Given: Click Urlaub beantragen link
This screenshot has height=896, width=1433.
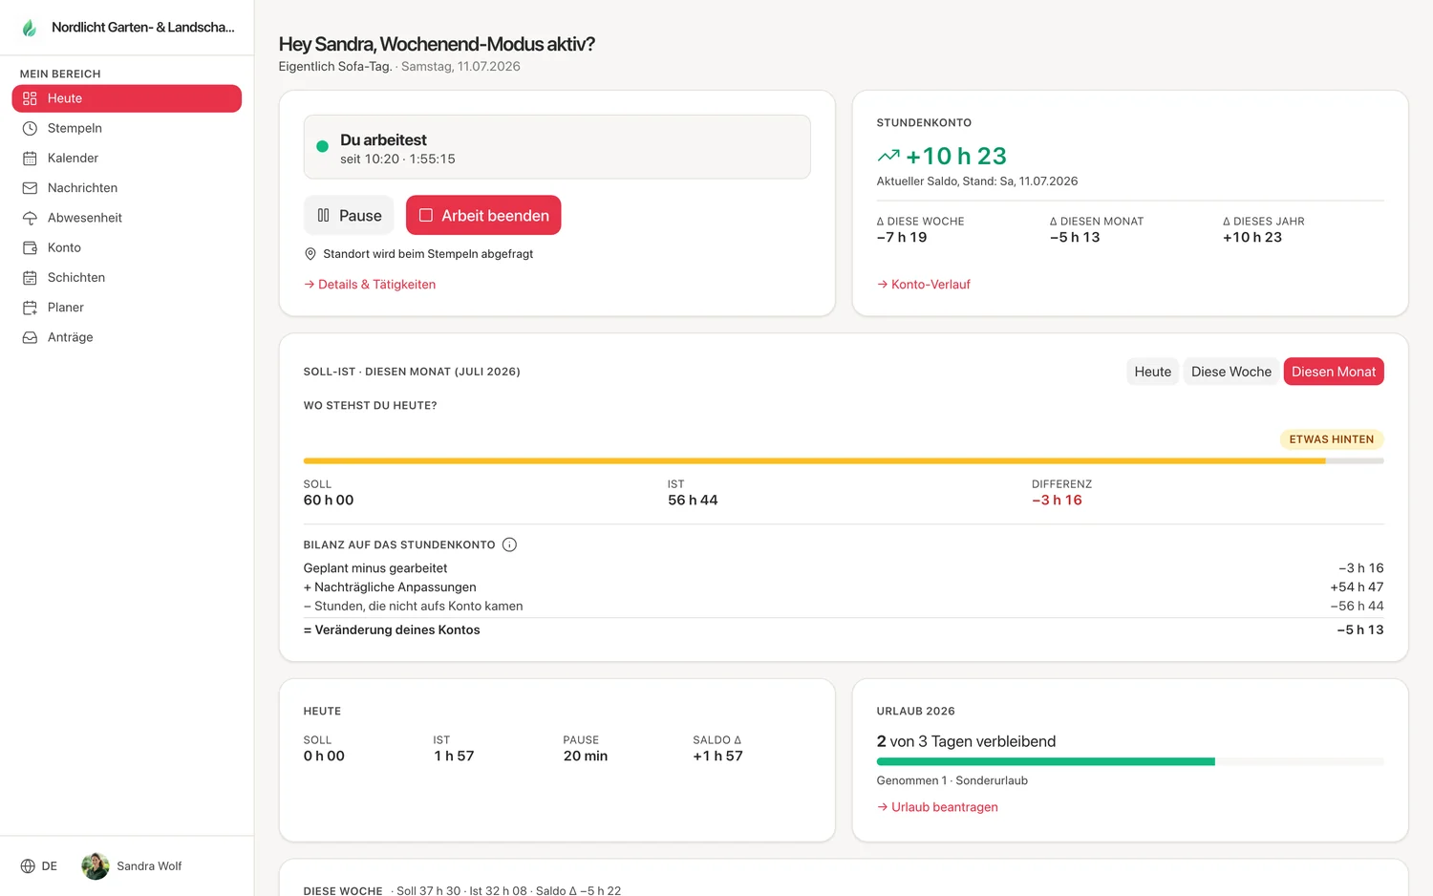Looking at the screenshot, I should click(937, 807).
